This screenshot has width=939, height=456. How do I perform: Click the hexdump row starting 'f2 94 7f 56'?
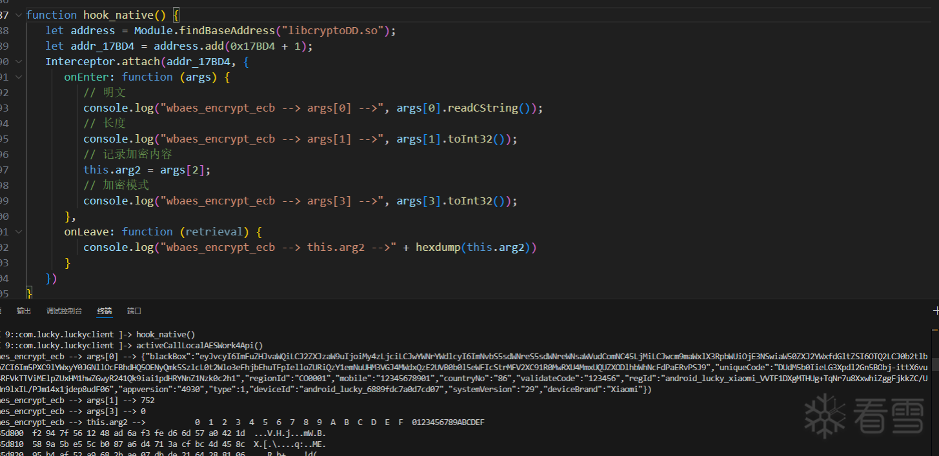coord(163,433)
